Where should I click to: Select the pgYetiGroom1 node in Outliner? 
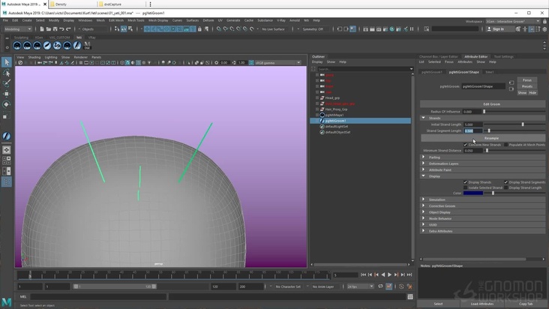pyautogui.click(x=335, y=121)
